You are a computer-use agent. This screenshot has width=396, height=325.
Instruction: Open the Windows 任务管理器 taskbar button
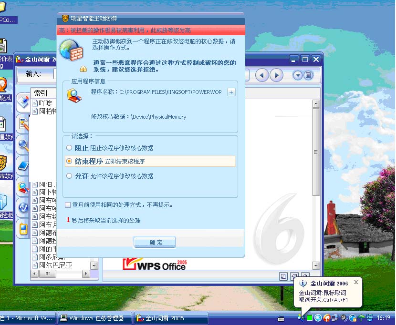(x=95, y=318)
